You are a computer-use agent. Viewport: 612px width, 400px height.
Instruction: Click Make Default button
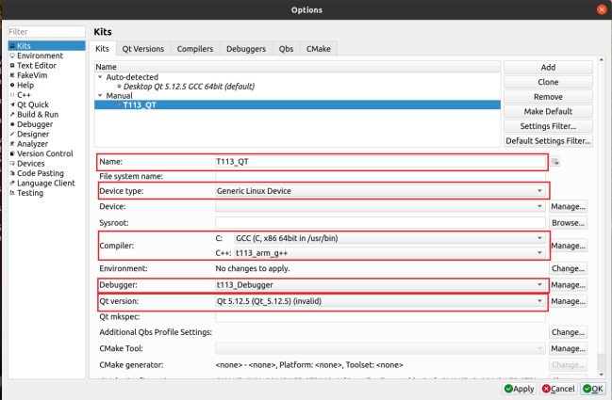[x=548, y=111]
